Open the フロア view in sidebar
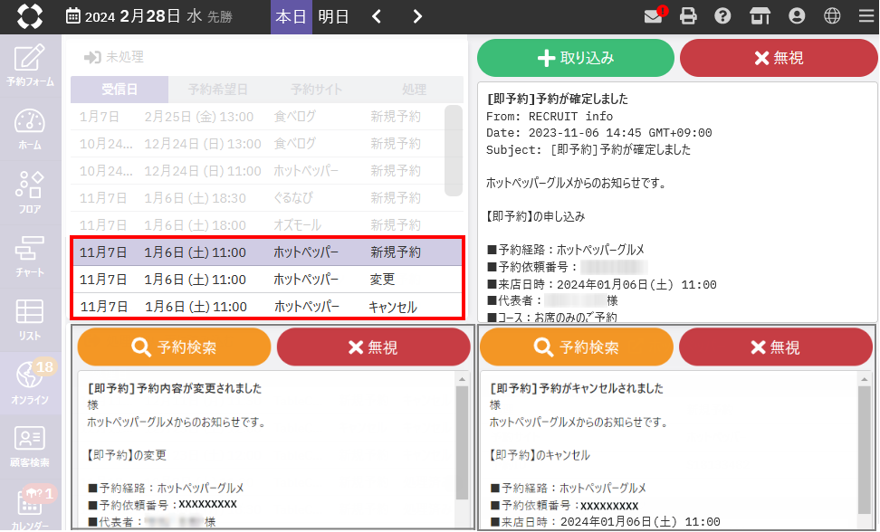 coord(30,193)
